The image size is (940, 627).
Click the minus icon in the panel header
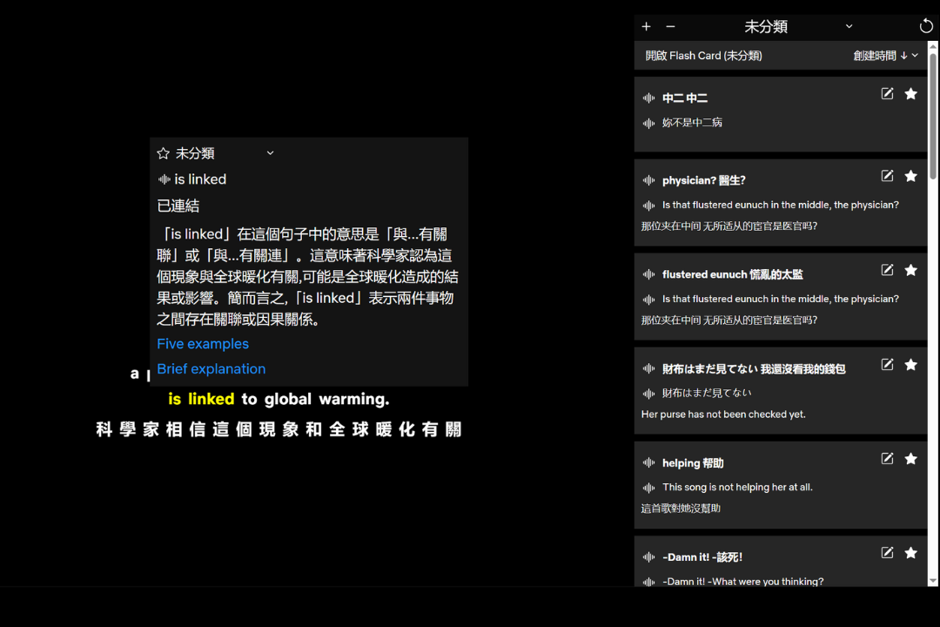(x=670, y=27)
